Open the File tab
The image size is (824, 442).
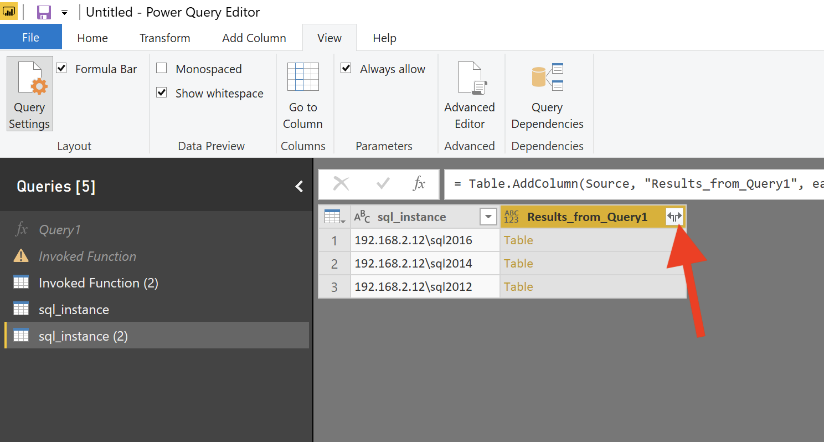click(31, 38)
